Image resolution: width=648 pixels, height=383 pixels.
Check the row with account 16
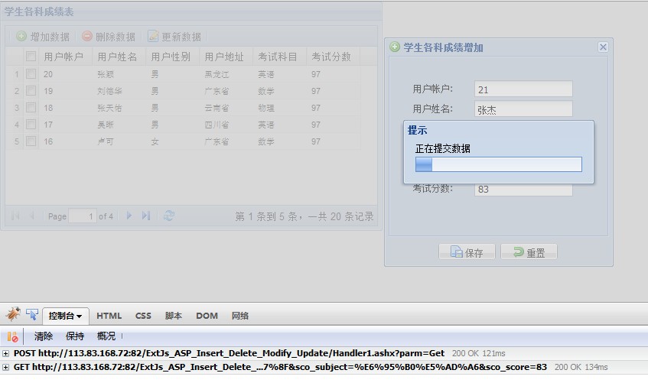point(31,141)
